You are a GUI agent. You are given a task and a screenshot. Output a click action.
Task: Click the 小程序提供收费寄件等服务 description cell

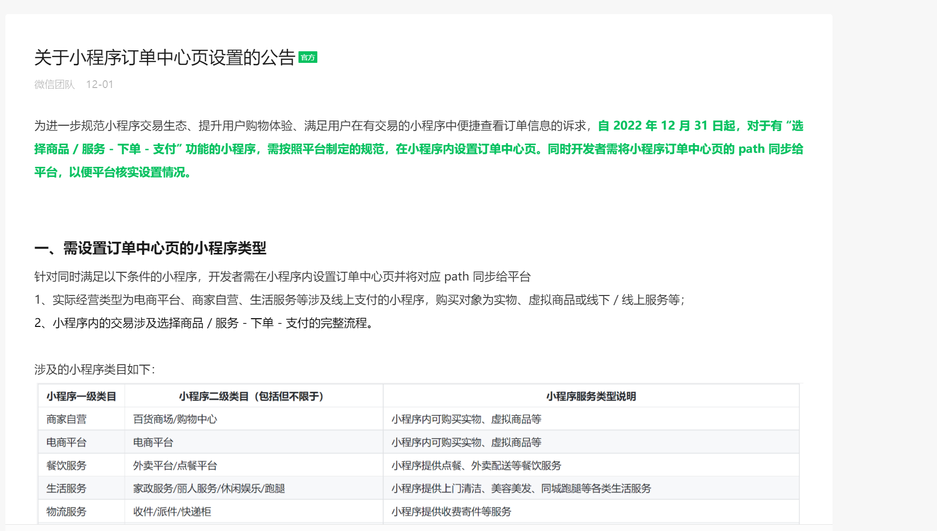pyautogui.click(x=451, y=512)
